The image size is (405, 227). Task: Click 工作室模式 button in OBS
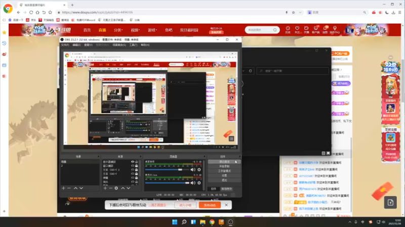(224, 171)
